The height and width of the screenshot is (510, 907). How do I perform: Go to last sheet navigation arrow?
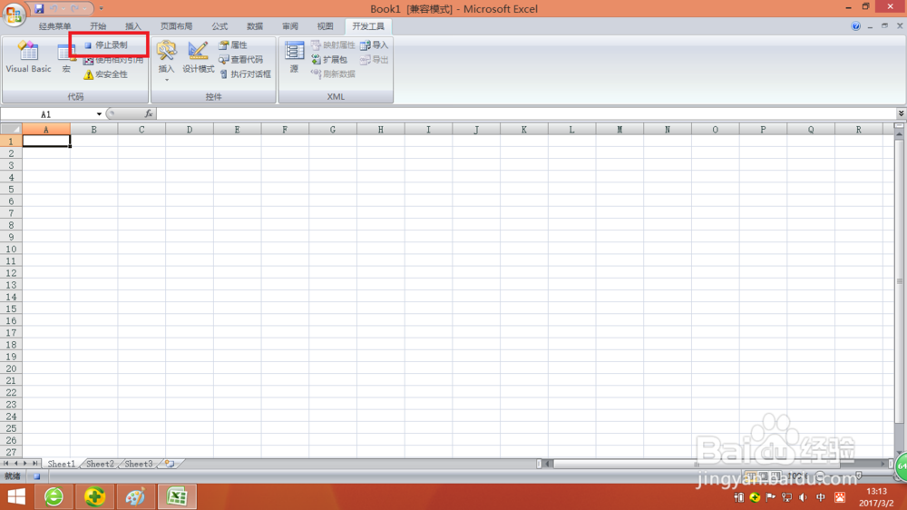34,464
